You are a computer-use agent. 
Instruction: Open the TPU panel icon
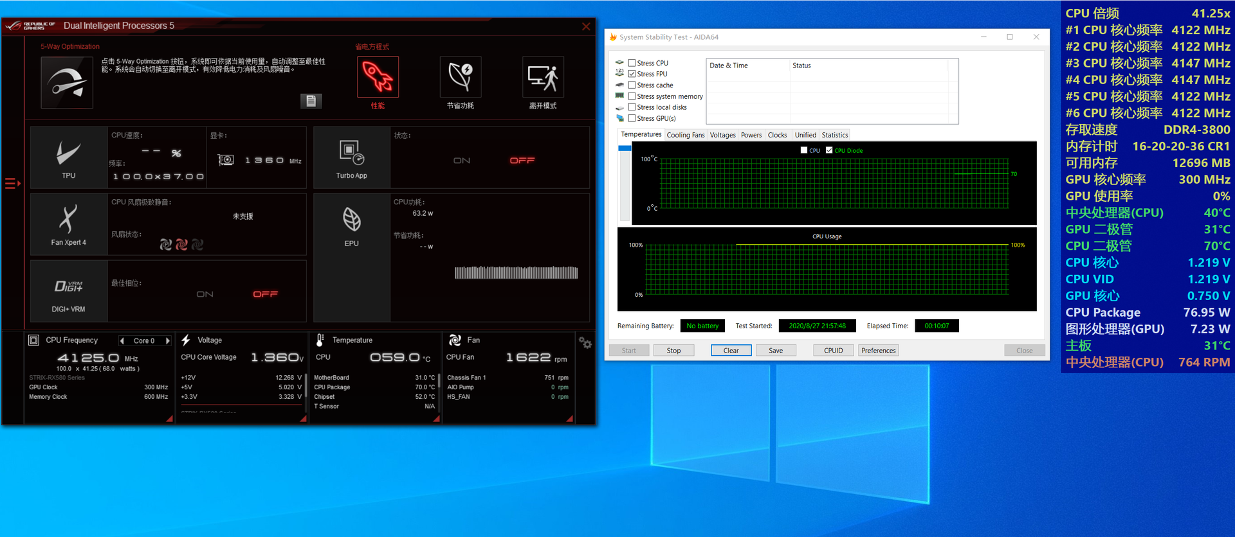(68, 154)
